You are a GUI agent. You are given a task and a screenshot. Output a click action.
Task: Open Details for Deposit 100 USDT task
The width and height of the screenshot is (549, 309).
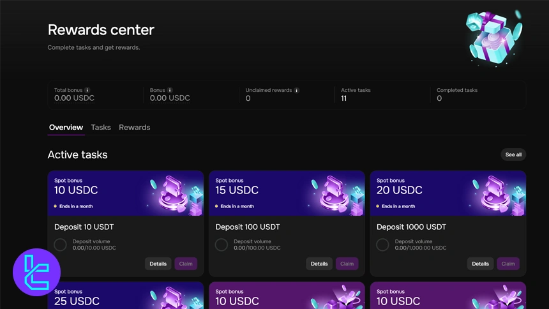[x=319, y=264]
